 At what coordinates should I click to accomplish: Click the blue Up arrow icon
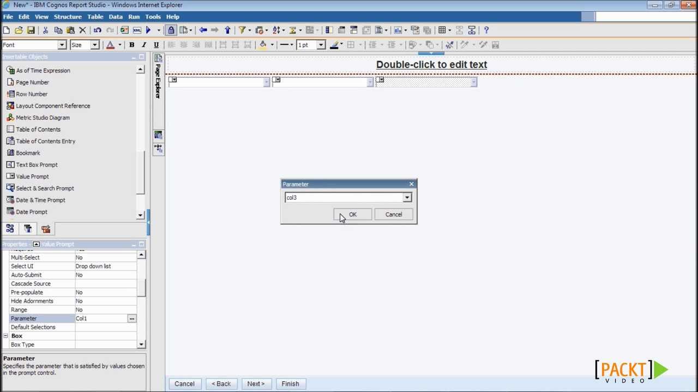(x=227, y=30)
